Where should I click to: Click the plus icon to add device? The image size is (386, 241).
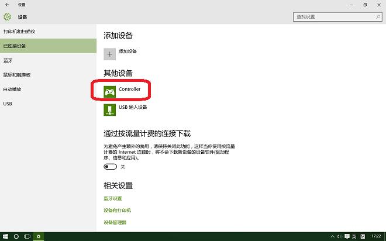point(109,54)
